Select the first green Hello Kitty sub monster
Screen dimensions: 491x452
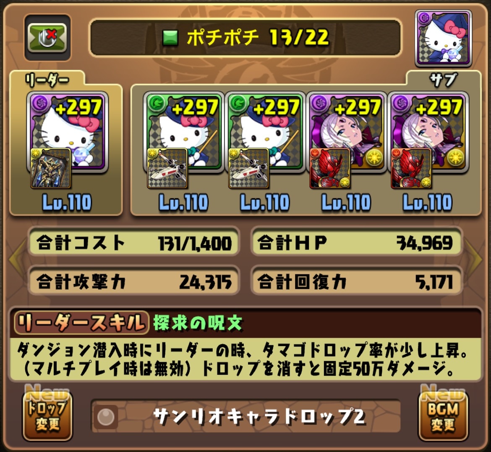[x=184, y=132]
